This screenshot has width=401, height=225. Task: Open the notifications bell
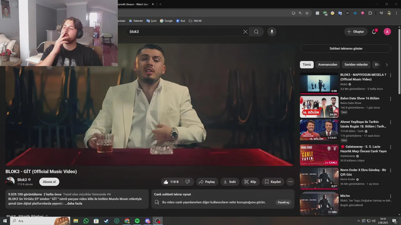[x=374, y=32]
